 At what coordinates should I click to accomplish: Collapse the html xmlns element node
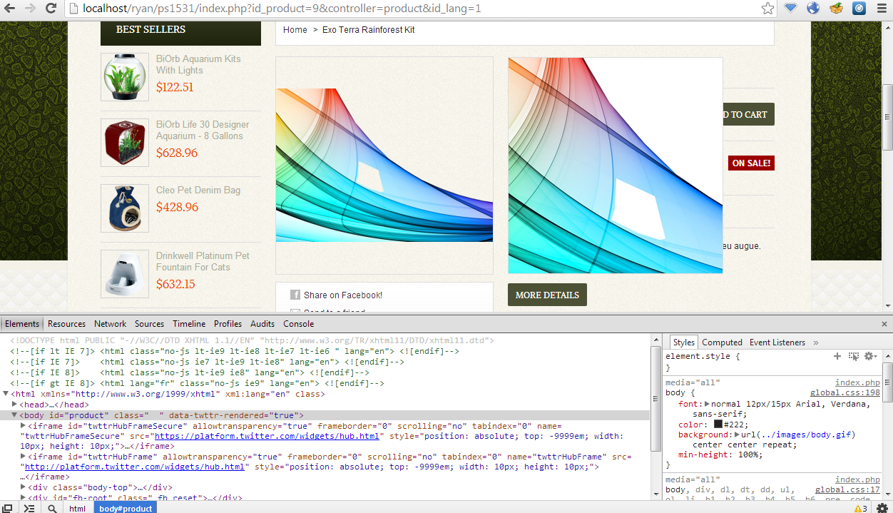(6, 394)
